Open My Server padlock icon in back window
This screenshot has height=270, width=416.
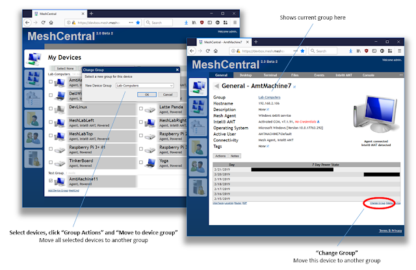pyautogui.click(x=33, y=159)
